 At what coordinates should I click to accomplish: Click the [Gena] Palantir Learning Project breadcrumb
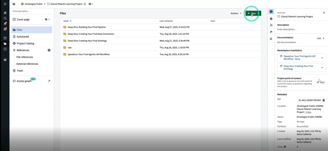[66, 4]
